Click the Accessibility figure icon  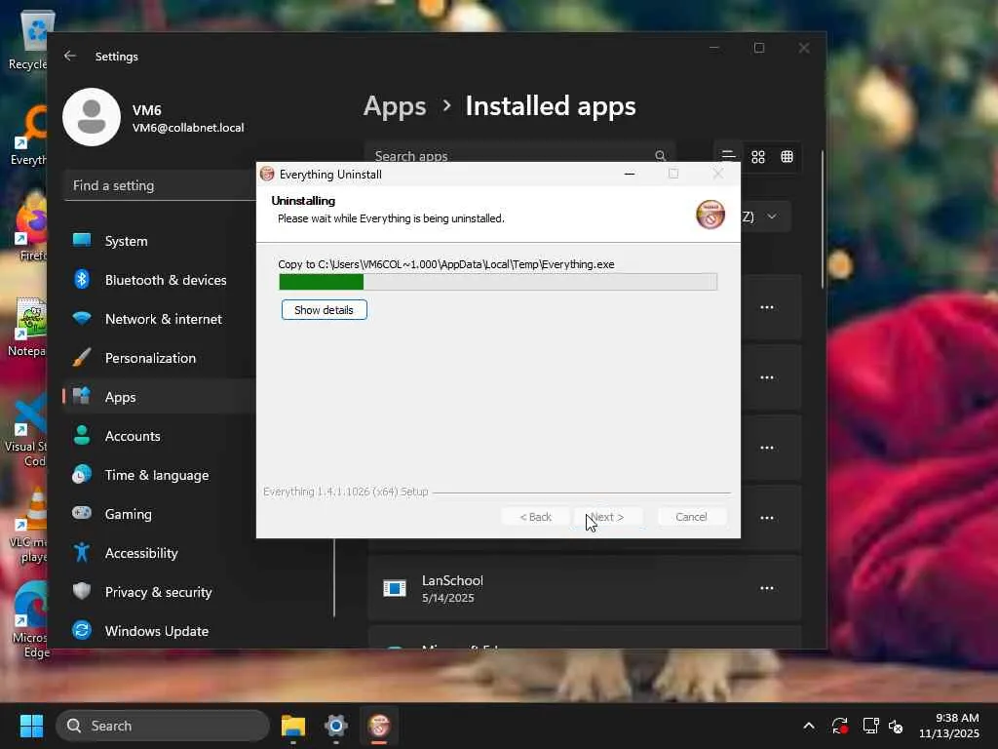click(82, 552)
